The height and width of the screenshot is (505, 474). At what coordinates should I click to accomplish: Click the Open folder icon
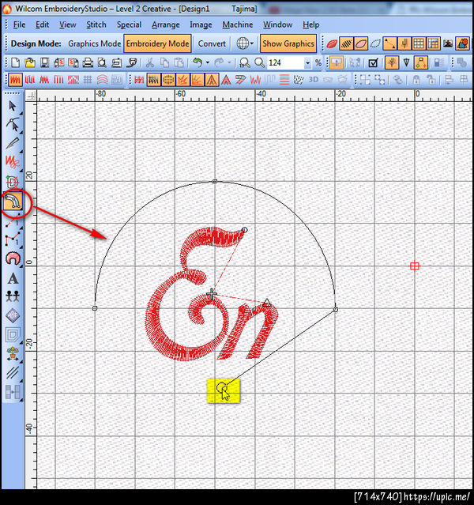30,62
